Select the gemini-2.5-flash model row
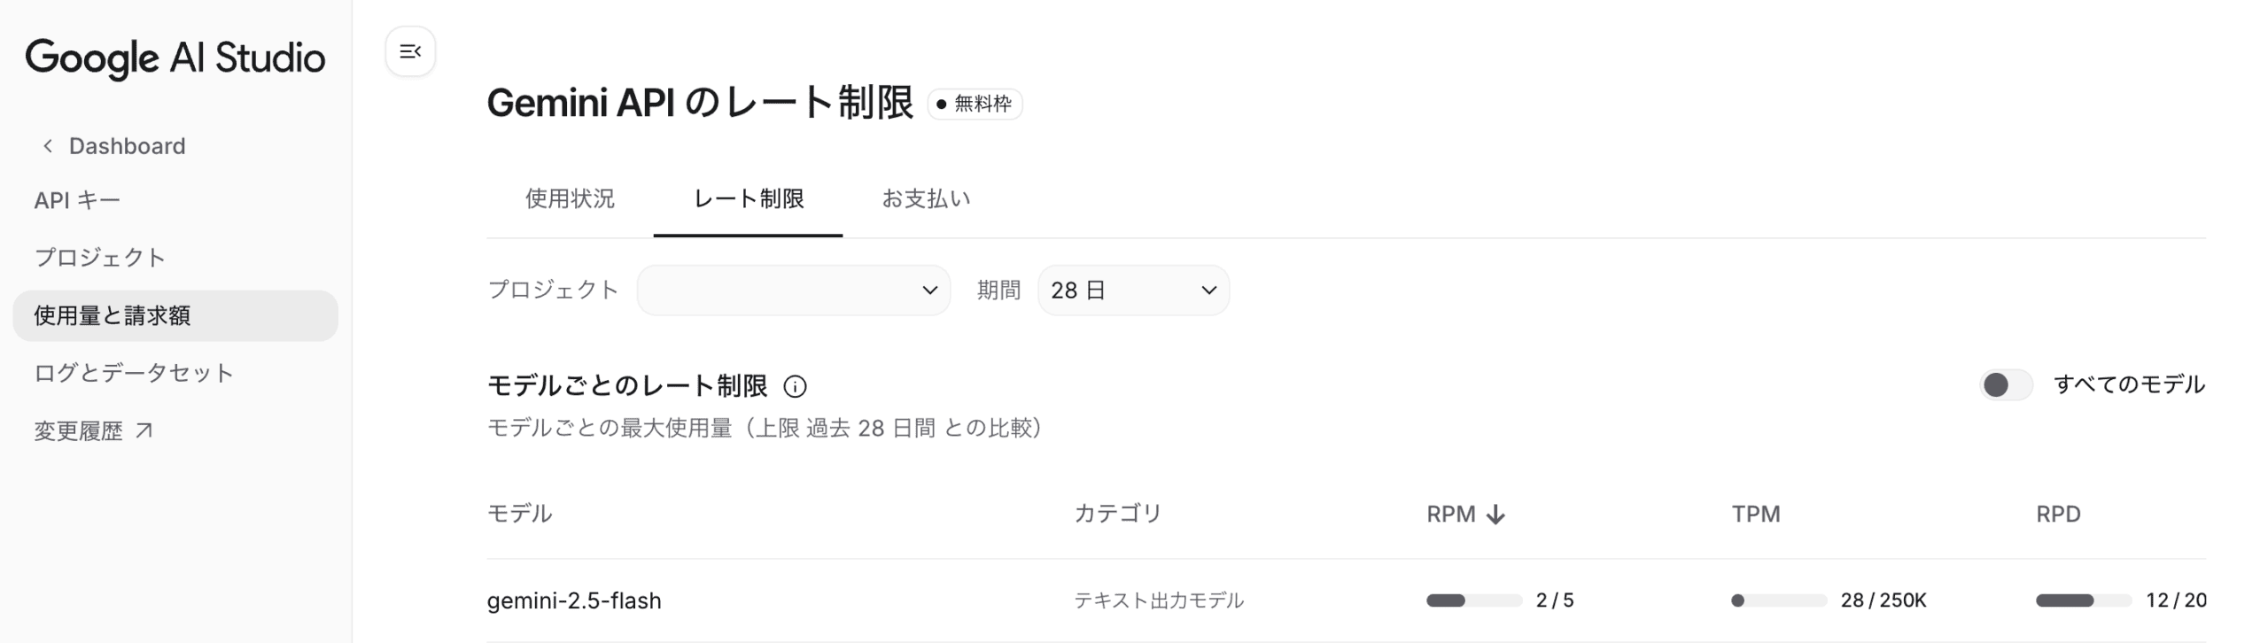This screenshot has width=2268, height=643. click(x=574, y=600)
